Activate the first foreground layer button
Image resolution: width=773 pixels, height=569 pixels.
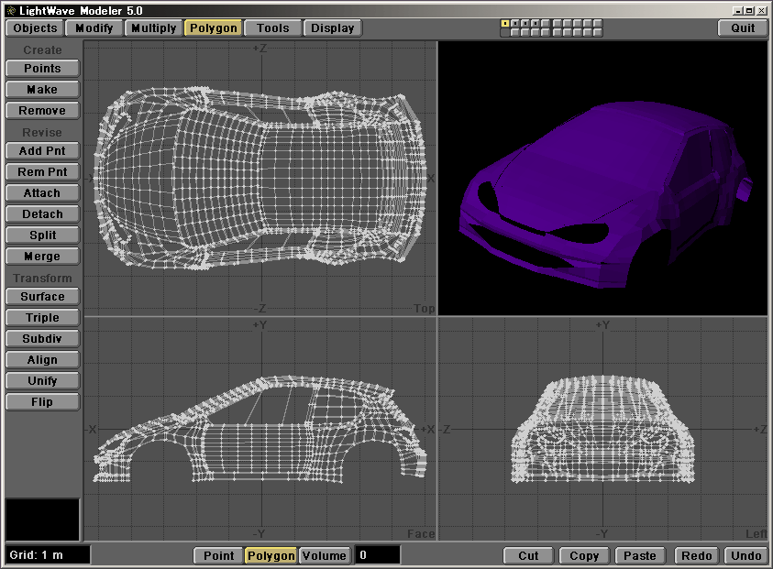tap(505, 23)
